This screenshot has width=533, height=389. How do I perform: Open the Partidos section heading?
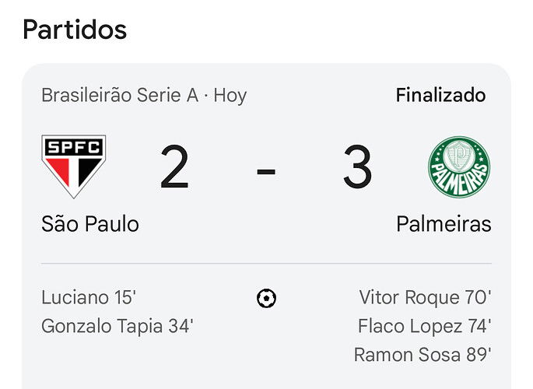tap(75, 30)
